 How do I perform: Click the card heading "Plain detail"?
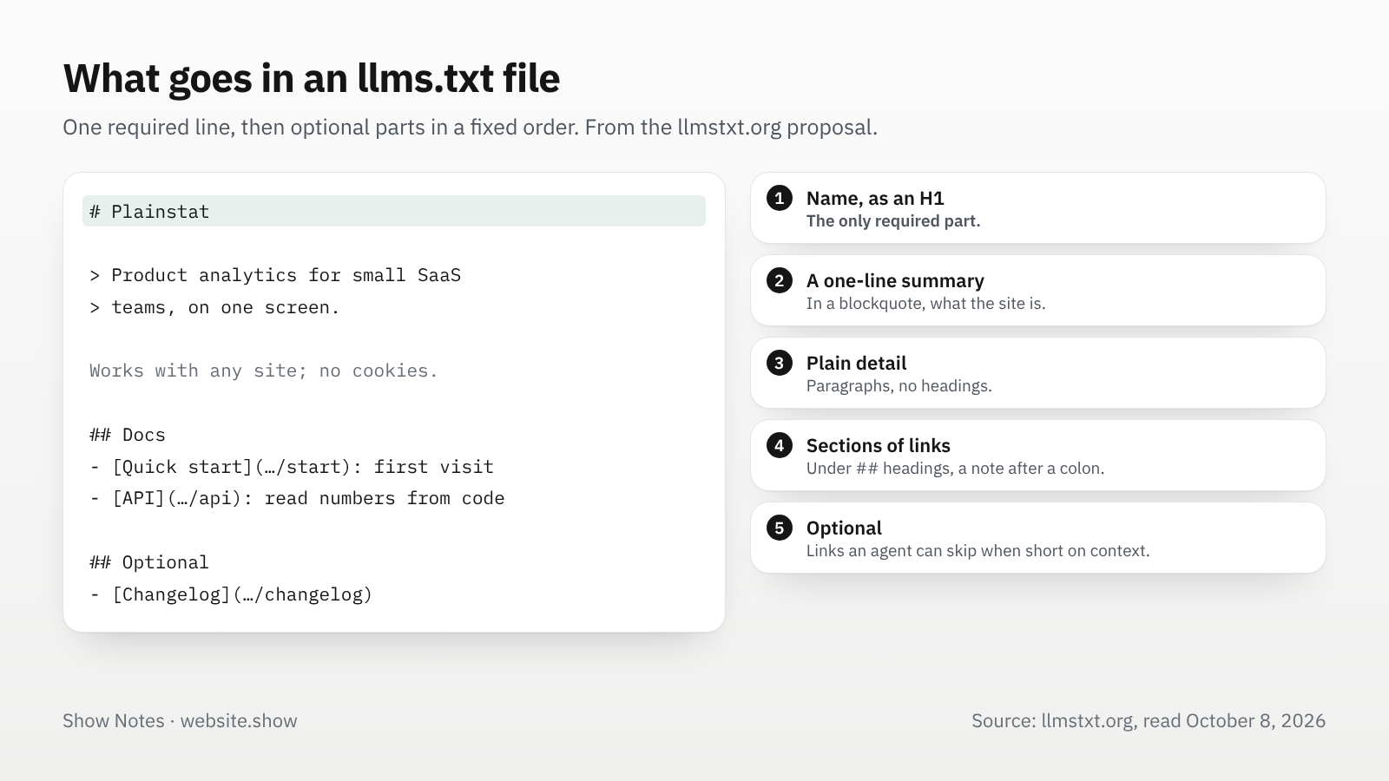(x=856, y=363)
